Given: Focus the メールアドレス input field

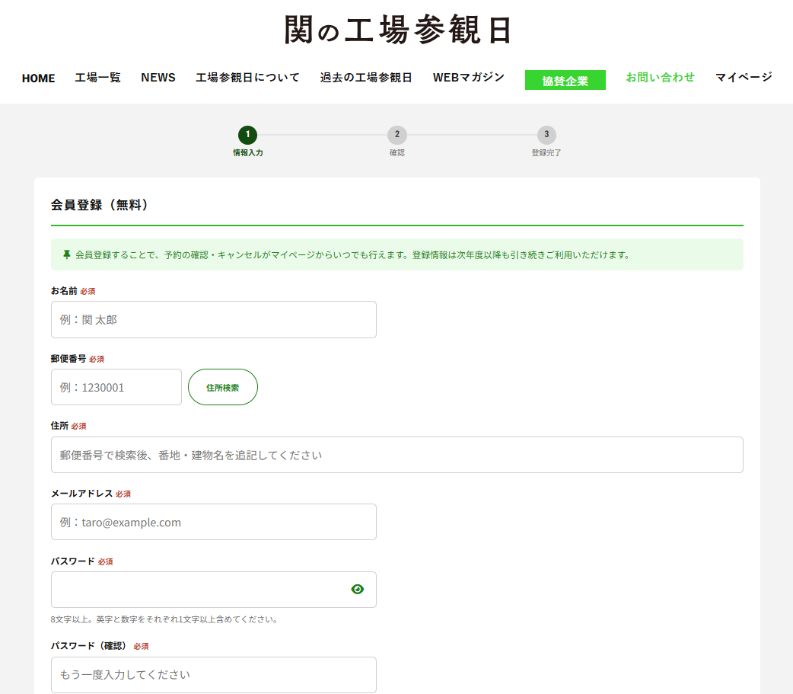Looking at the screenshot, I should click(x=213, y=522).
